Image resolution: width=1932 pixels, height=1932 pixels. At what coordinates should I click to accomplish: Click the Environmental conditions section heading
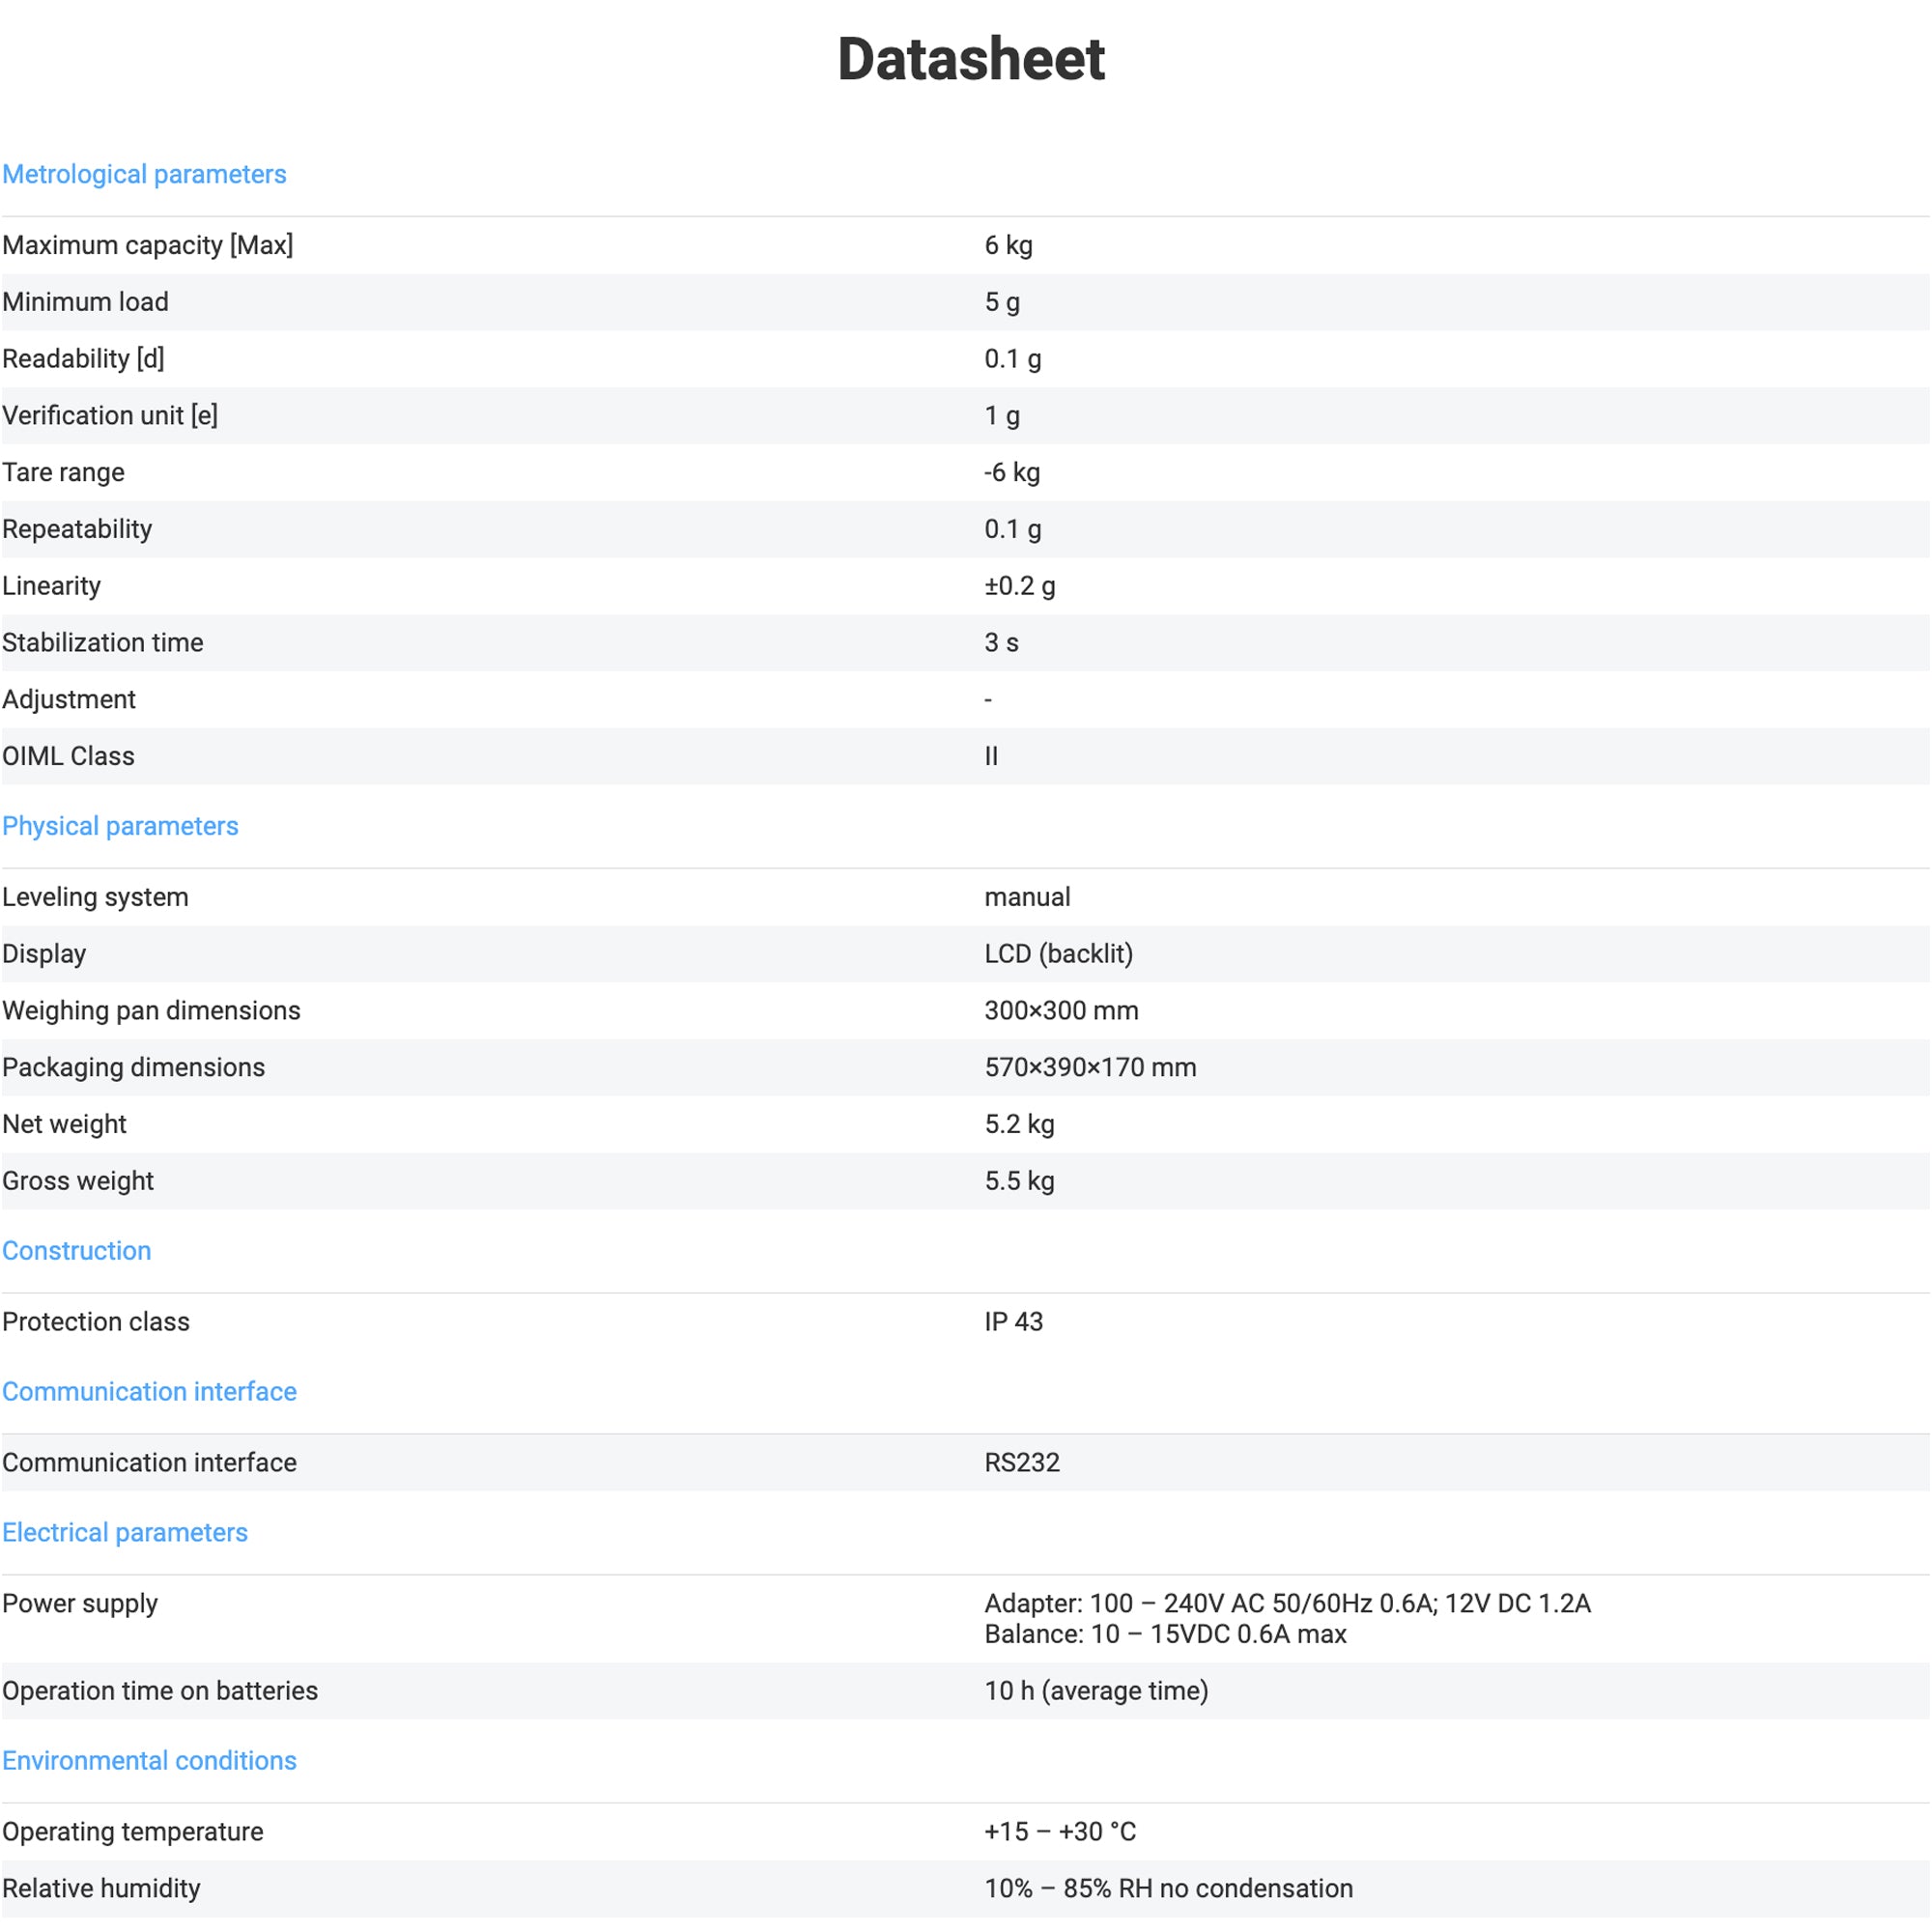[149, 1760]
